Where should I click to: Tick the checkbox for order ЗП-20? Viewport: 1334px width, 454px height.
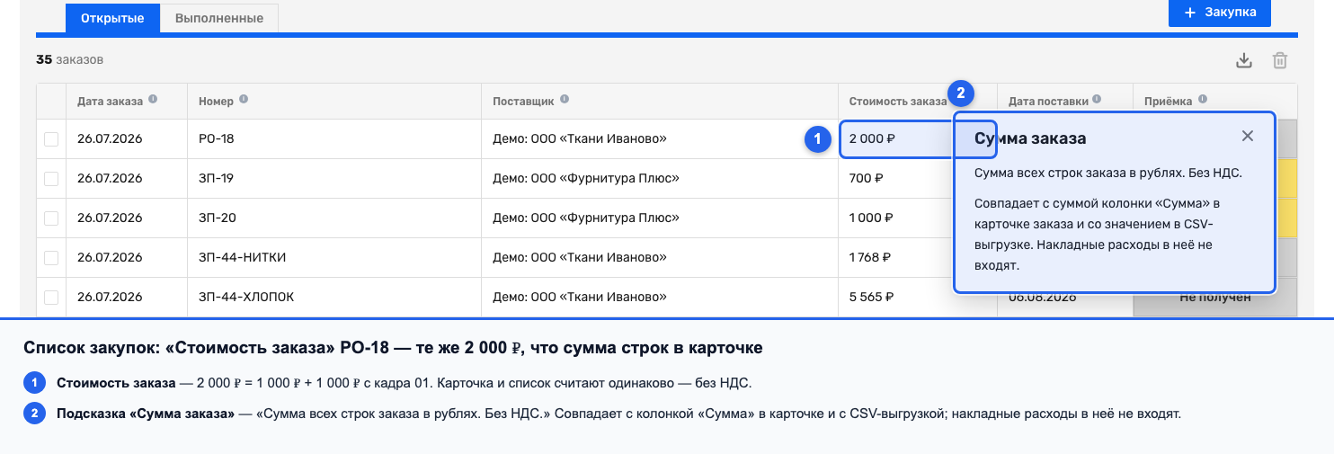click(51, 218)
